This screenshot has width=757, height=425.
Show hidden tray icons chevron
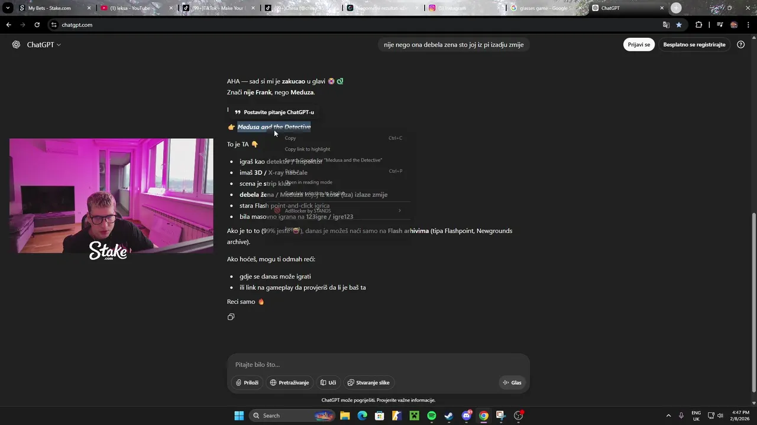click(668, 416)
